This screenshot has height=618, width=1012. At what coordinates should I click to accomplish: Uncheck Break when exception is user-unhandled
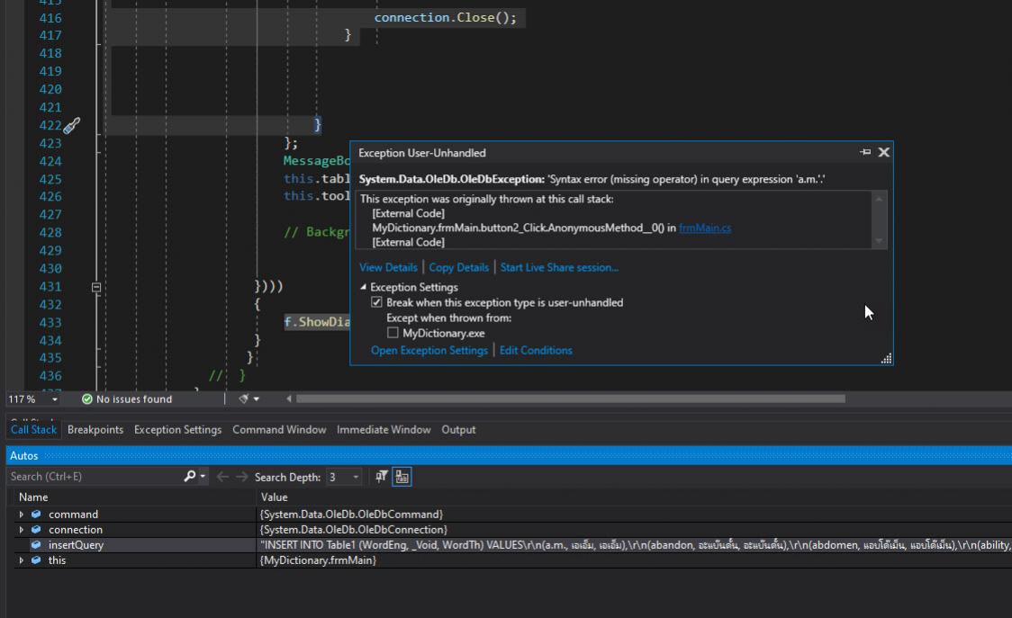click(377, 303)
